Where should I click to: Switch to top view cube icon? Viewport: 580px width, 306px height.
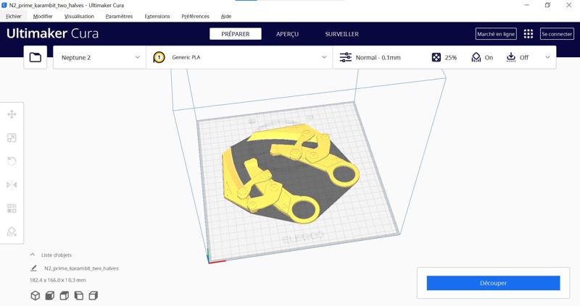pos(65,296)
